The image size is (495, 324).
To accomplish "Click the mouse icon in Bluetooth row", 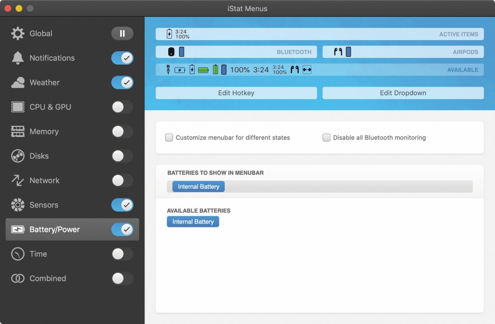I will pyautogui.click(x=171, y=52).
